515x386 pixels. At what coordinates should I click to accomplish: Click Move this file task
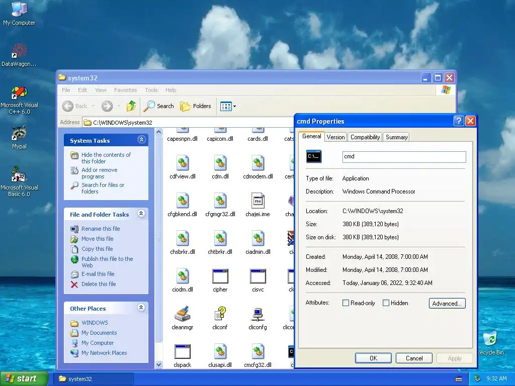pos(97,239)
